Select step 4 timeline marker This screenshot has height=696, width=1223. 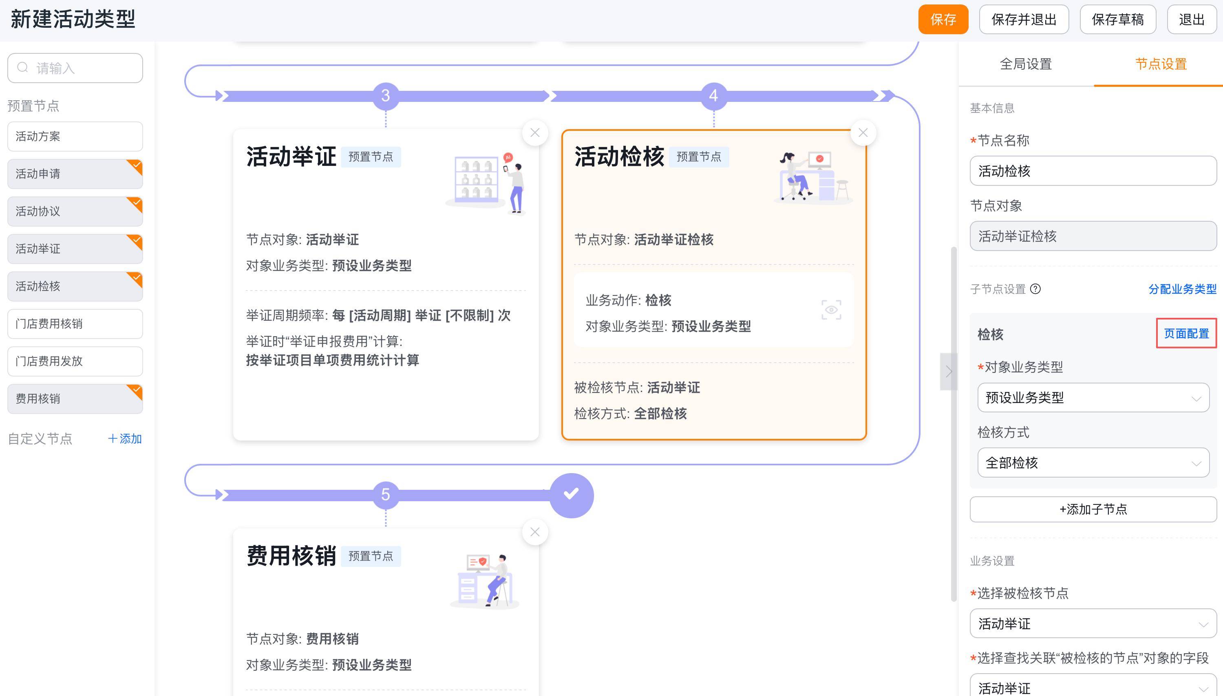713,96
